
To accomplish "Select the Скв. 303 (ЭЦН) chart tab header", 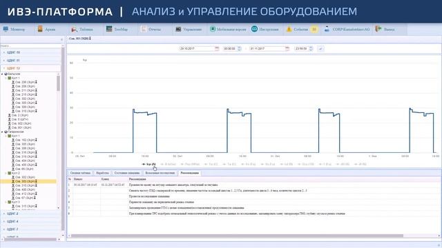I will pos(80,39).
